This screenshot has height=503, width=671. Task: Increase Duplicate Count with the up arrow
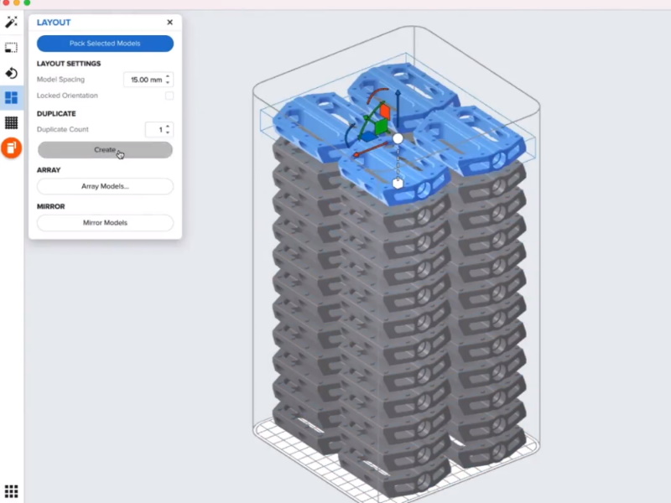(x=169, y=126)
